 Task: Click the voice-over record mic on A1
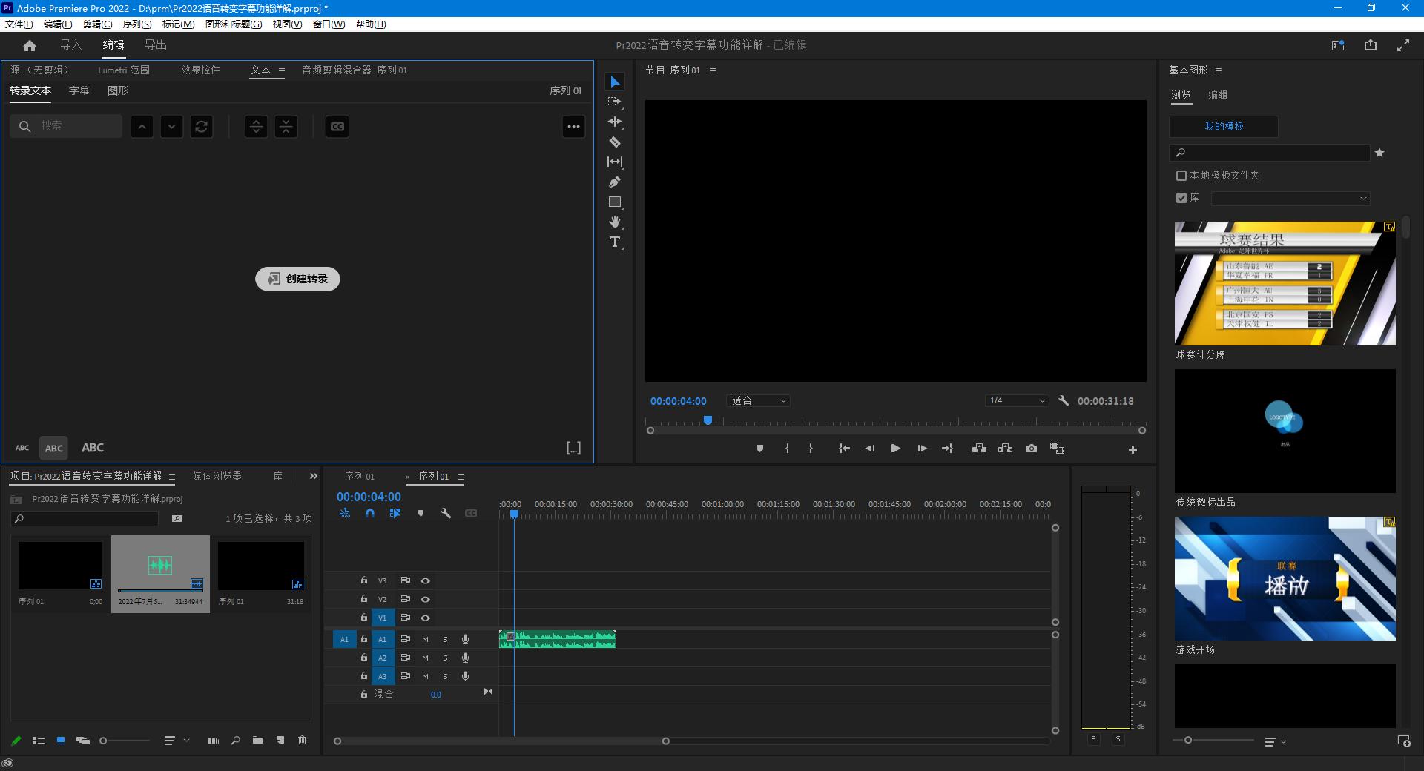point(465,639)
